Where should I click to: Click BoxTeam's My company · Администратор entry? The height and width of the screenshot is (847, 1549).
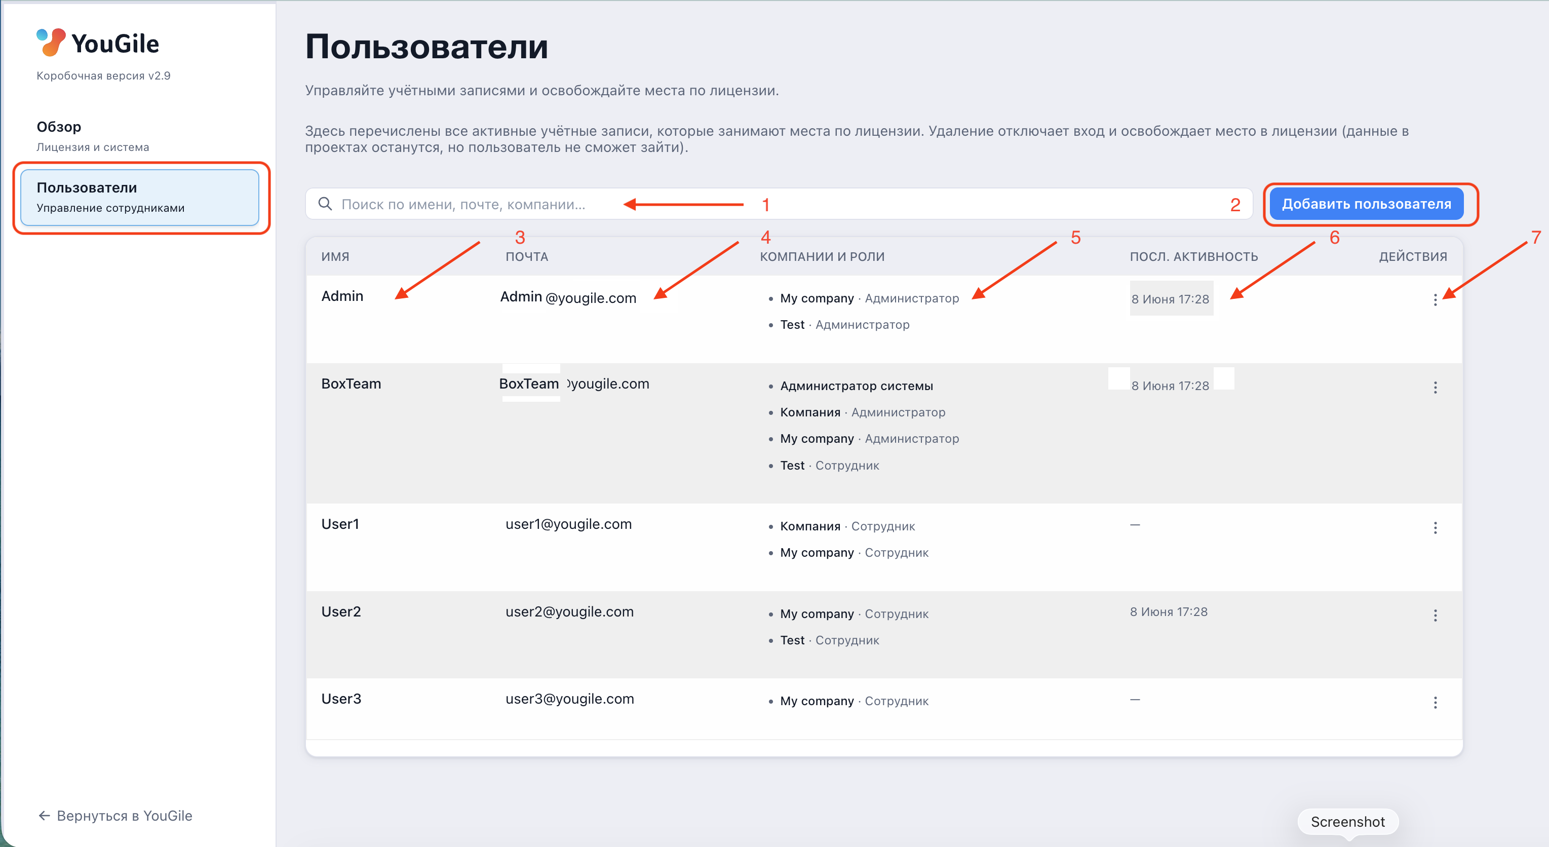(870, 439)
